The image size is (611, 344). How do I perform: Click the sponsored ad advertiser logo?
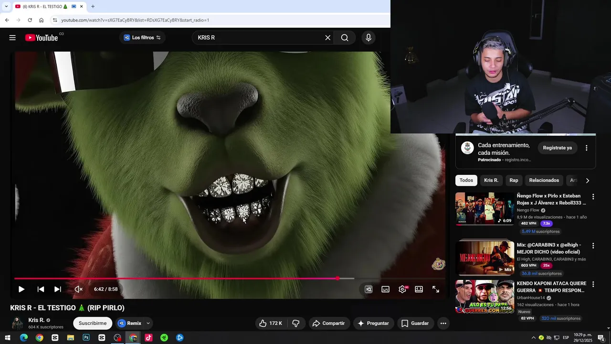tap(467, 148)
